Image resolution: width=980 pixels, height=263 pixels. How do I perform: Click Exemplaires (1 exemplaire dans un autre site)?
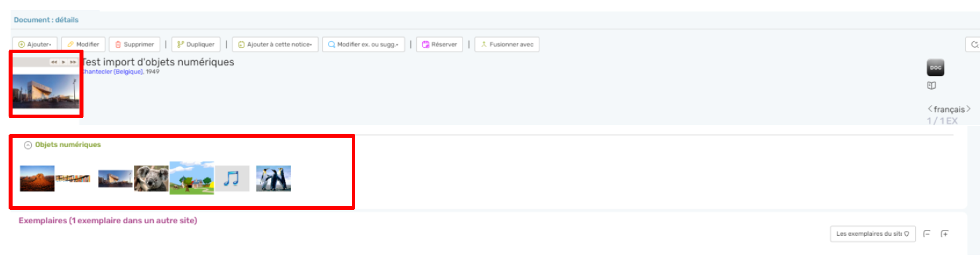(108, 221)
